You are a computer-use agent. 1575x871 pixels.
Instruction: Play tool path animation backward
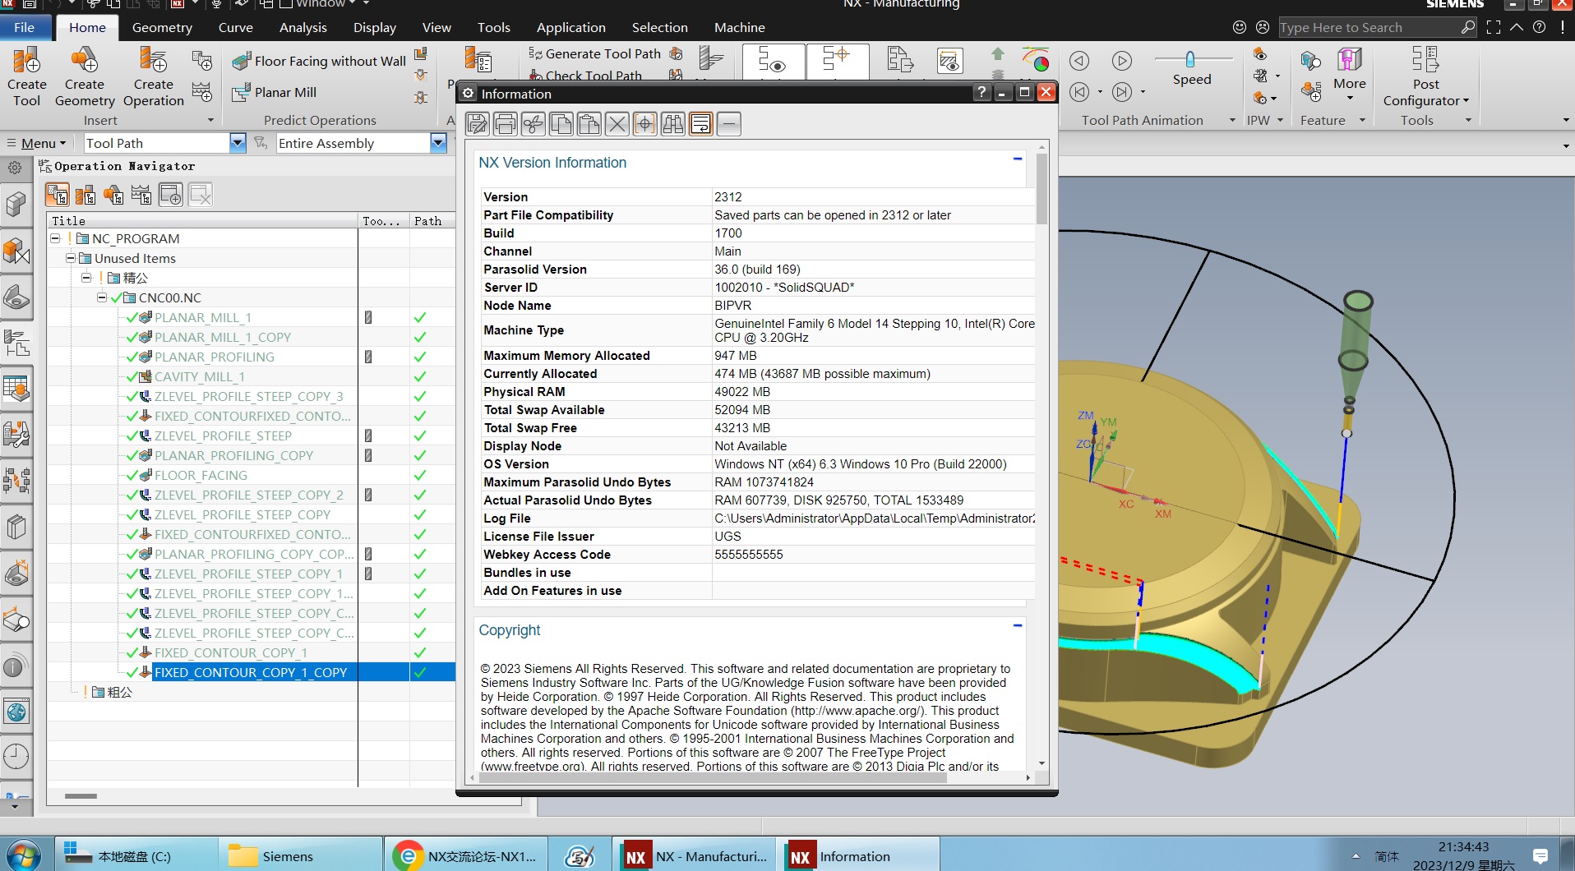point(1079,61)
